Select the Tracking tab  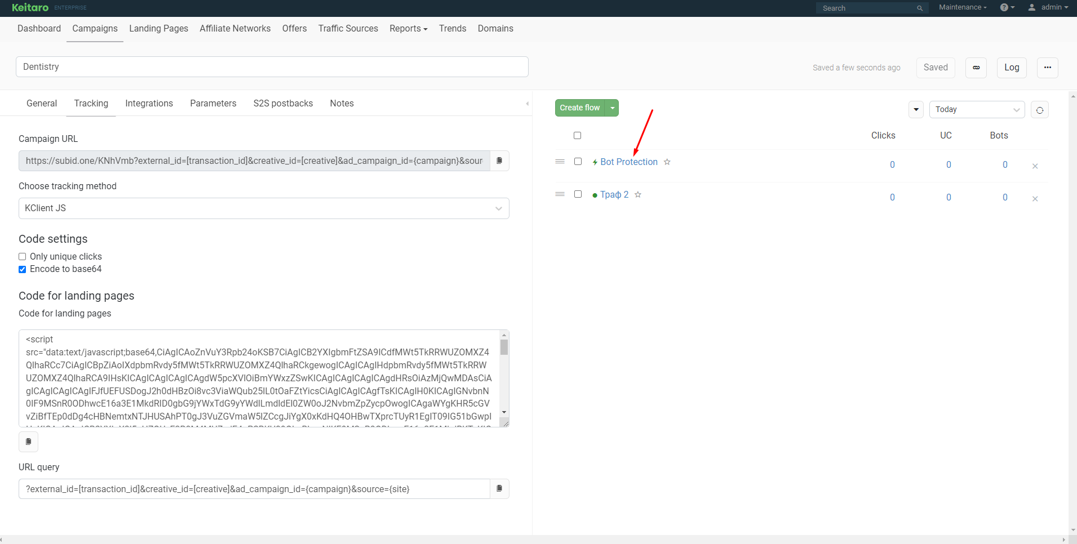tap(91, 104)
